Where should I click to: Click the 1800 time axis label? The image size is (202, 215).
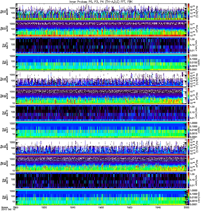[16, 207]
